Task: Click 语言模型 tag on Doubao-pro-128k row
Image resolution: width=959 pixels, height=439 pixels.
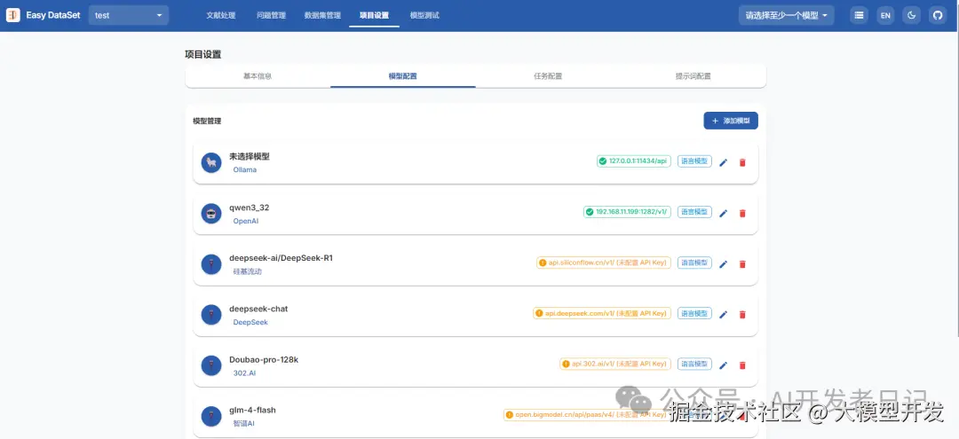Action: coord(694,364)
